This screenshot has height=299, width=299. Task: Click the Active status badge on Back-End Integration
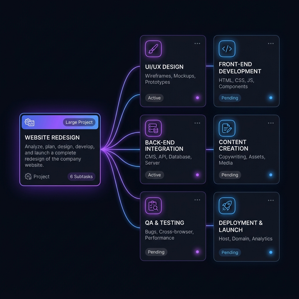pos(154,175)
